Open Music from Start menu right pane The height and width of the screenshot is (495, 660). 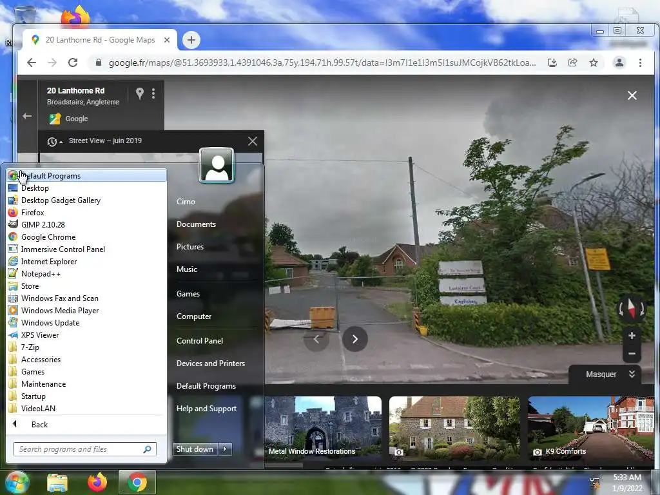tap(187, 269)
